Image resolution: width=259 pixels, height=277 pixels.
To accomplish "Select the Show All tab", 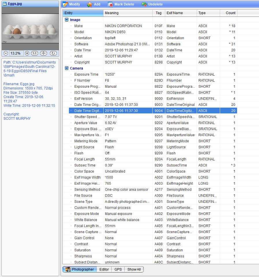I will [134, 269].
